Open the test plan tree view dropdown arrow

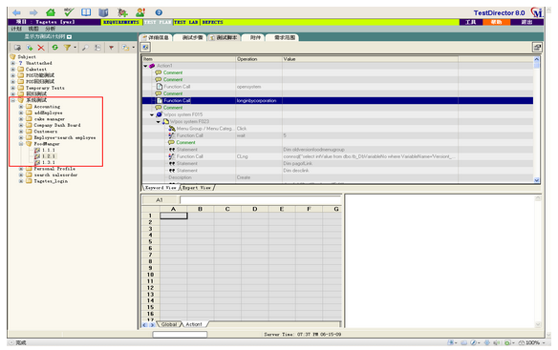pyautogui.click(x=69, y=36)
